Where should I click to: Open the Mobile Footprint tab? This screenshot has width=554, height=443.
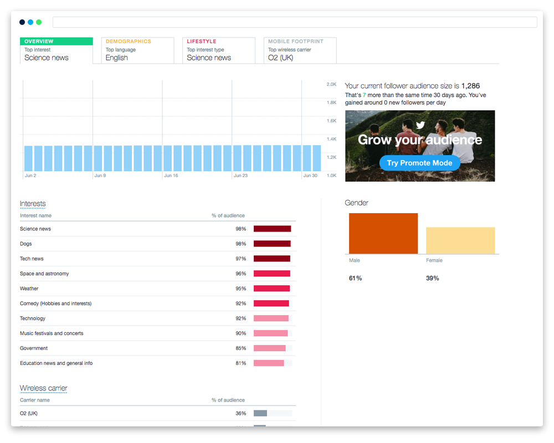[300, 50]
